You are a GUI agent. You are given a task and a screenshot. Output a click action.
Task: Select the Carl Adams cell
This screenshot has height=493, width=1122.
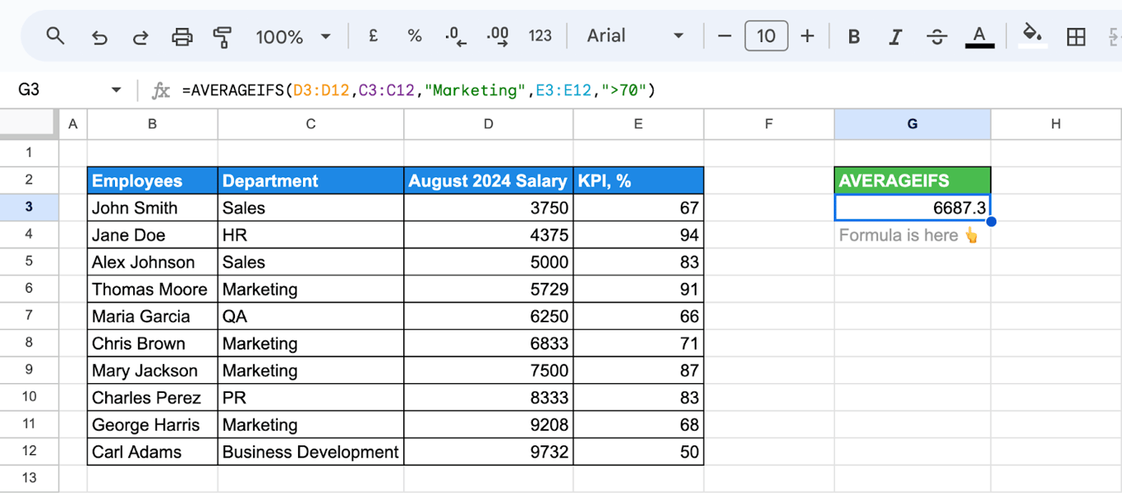click(x=153, y=451)
